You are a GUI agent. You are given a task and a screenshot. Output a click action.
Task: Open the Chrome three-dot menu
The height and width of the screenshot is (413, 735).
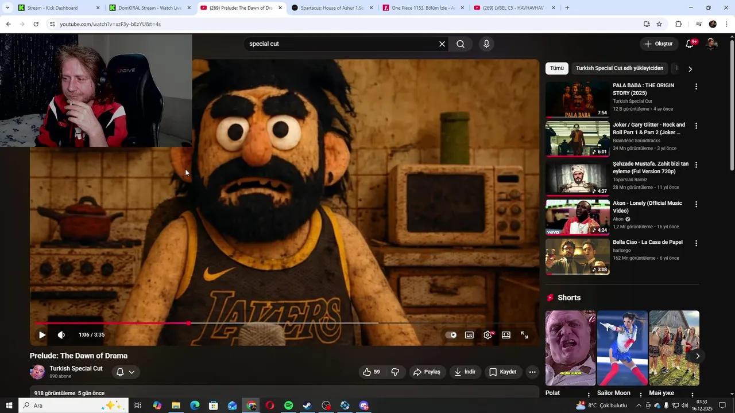point(726,24)
